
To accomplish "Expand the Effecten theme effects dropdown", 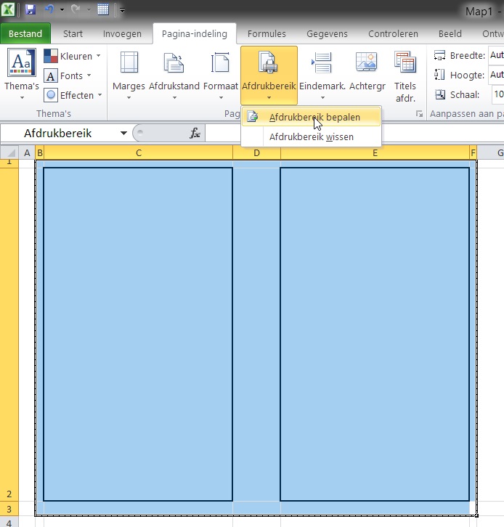I will pyautogui.click(x=73, y=95).
